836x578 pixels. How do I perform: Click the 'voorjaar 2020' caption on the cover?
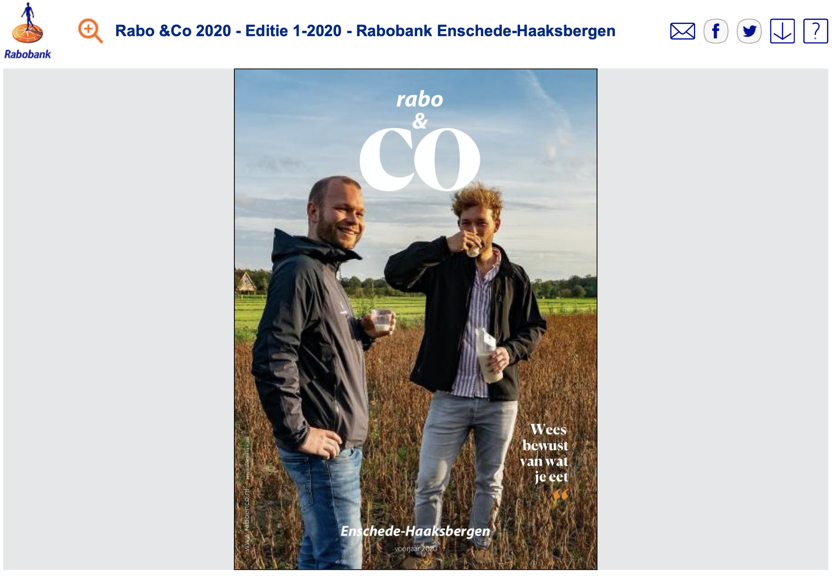416,549
